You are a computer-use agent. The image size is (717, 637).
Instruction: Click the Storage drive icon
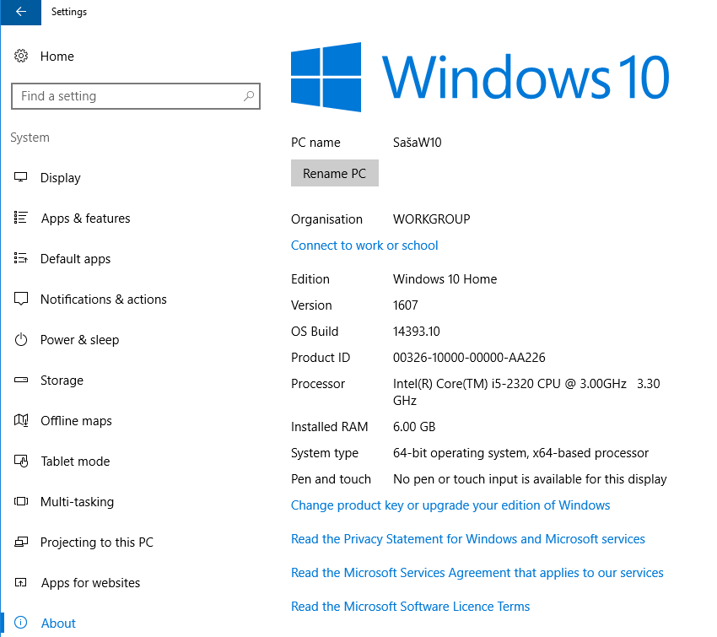point(21,380)
